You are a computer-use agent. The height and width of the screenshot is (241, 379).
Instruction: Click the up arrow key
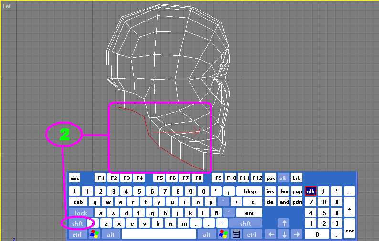coord(284,223)
